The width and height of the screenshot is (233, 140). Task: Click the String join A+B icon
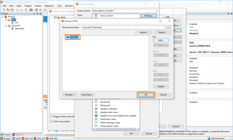click(96, 105)
